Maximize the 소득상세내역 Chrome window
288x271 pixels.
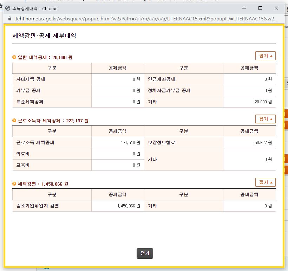pos(260,8)
